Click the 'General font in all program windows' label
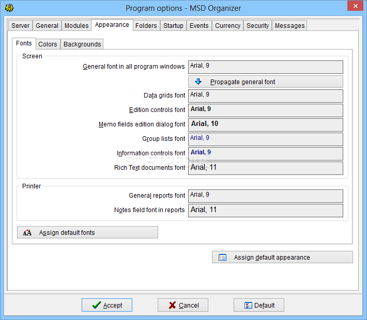The width and height of the screenshot is (367, 320). coord(134,67)
